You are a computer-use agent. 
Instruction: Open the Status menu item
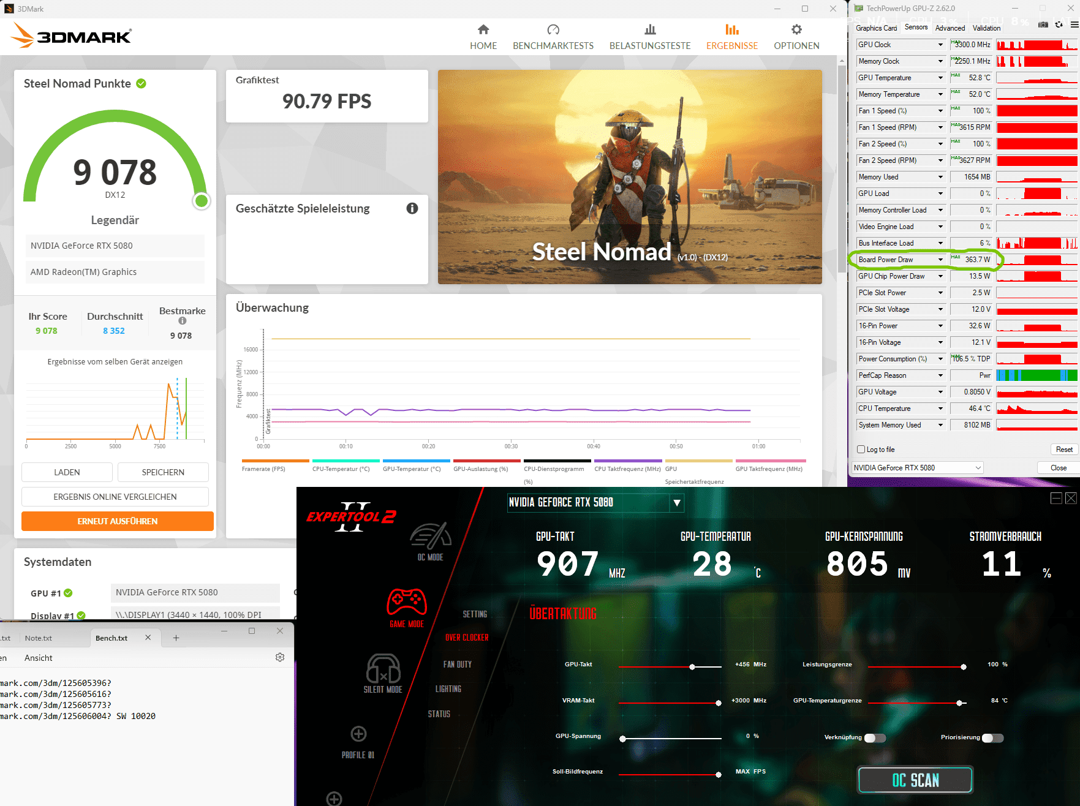tap(439, 714)
